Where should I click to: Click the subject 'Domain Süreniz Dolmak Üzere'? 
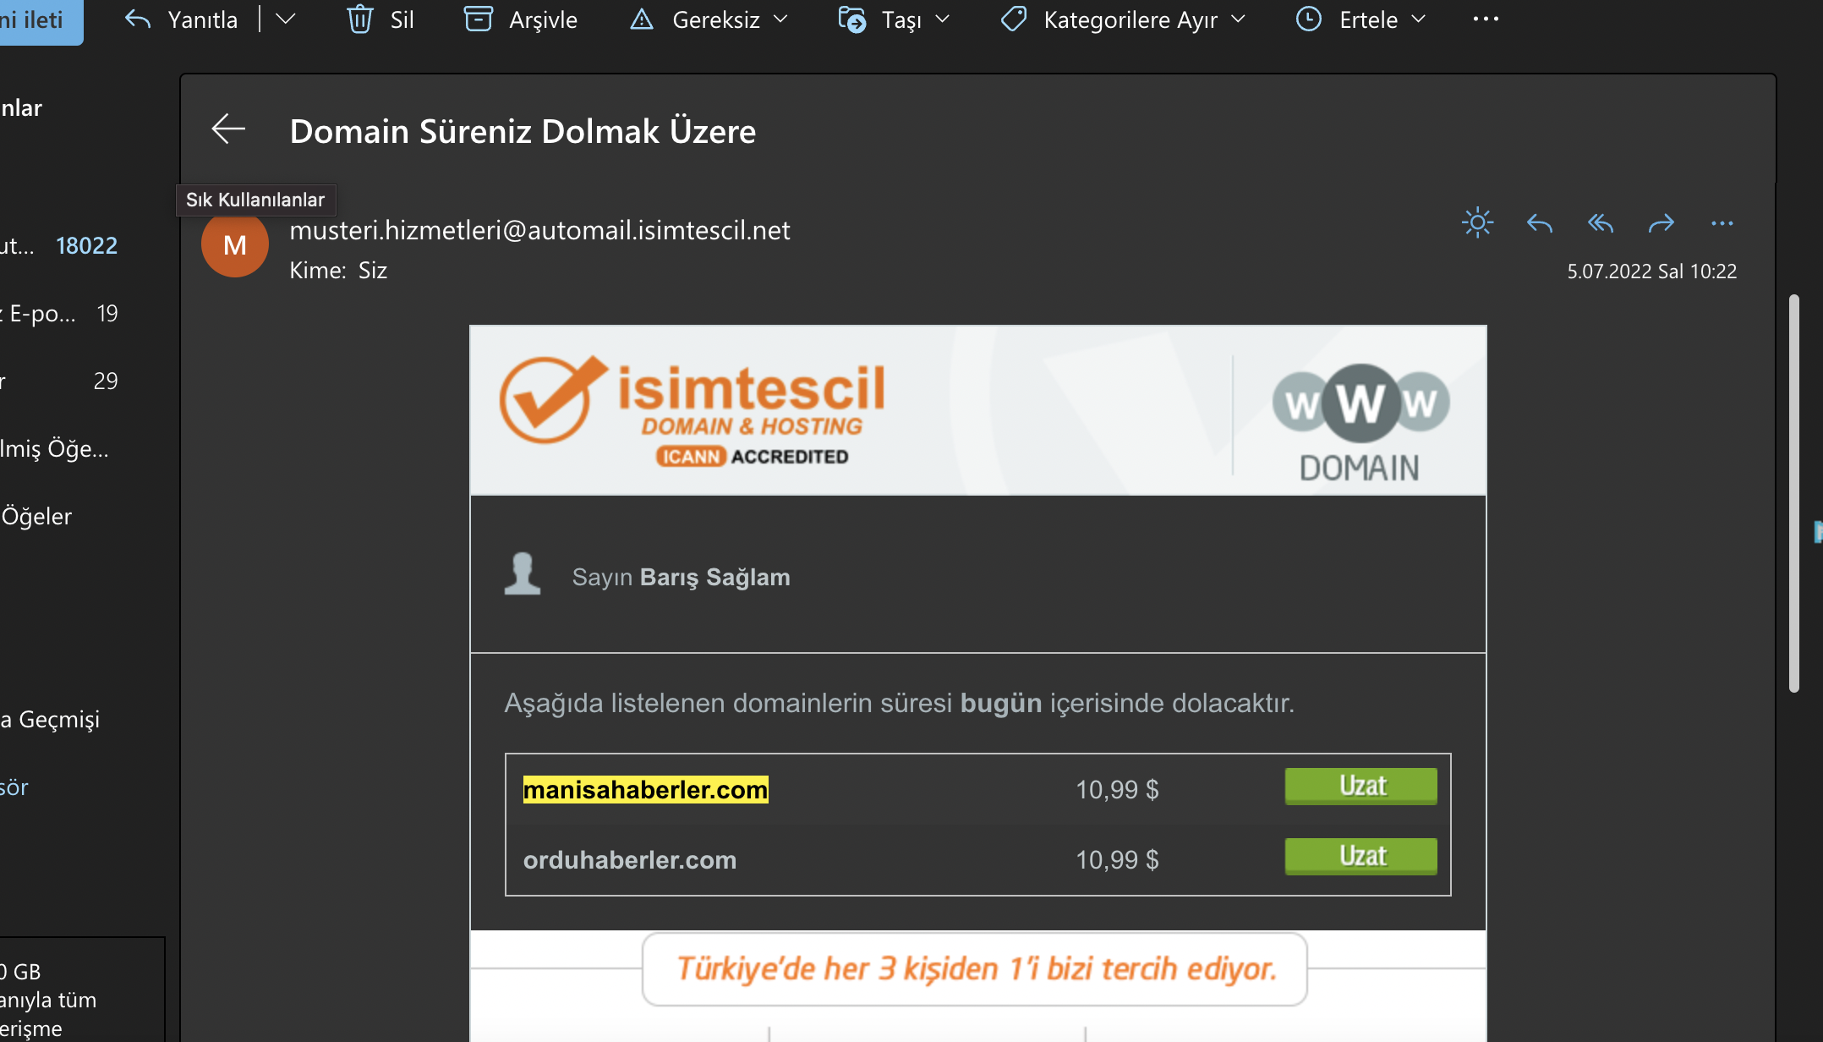(x=523, y=131)
